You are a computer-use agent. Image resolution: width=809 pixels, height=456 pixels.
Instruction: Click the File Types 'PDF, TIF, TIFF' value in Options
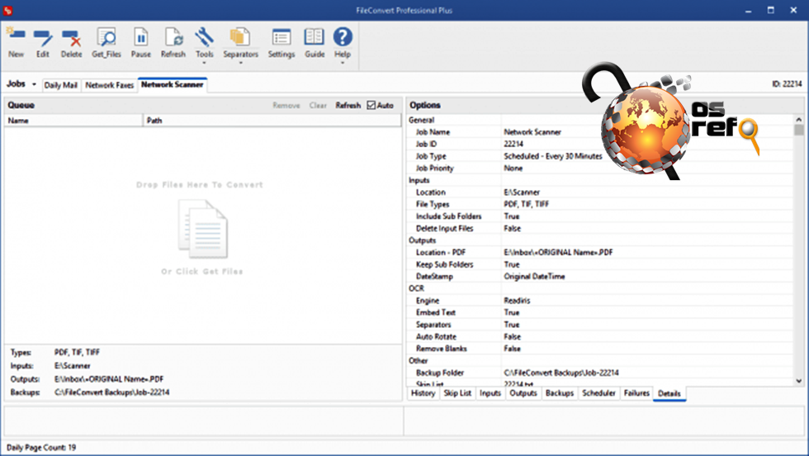point(527,204)
